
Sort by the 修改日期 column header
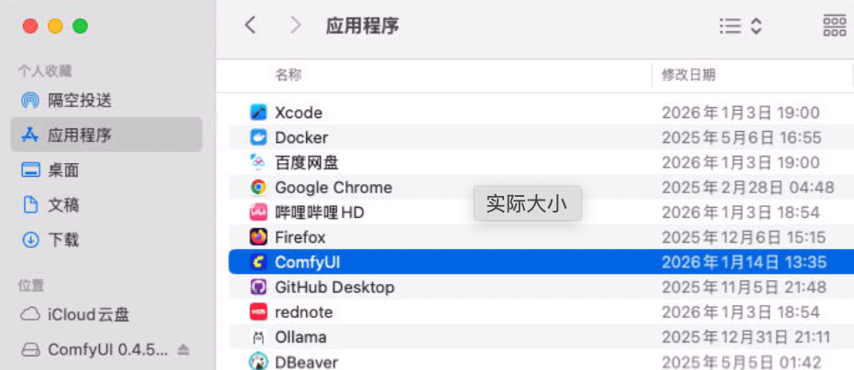[688, 75]
